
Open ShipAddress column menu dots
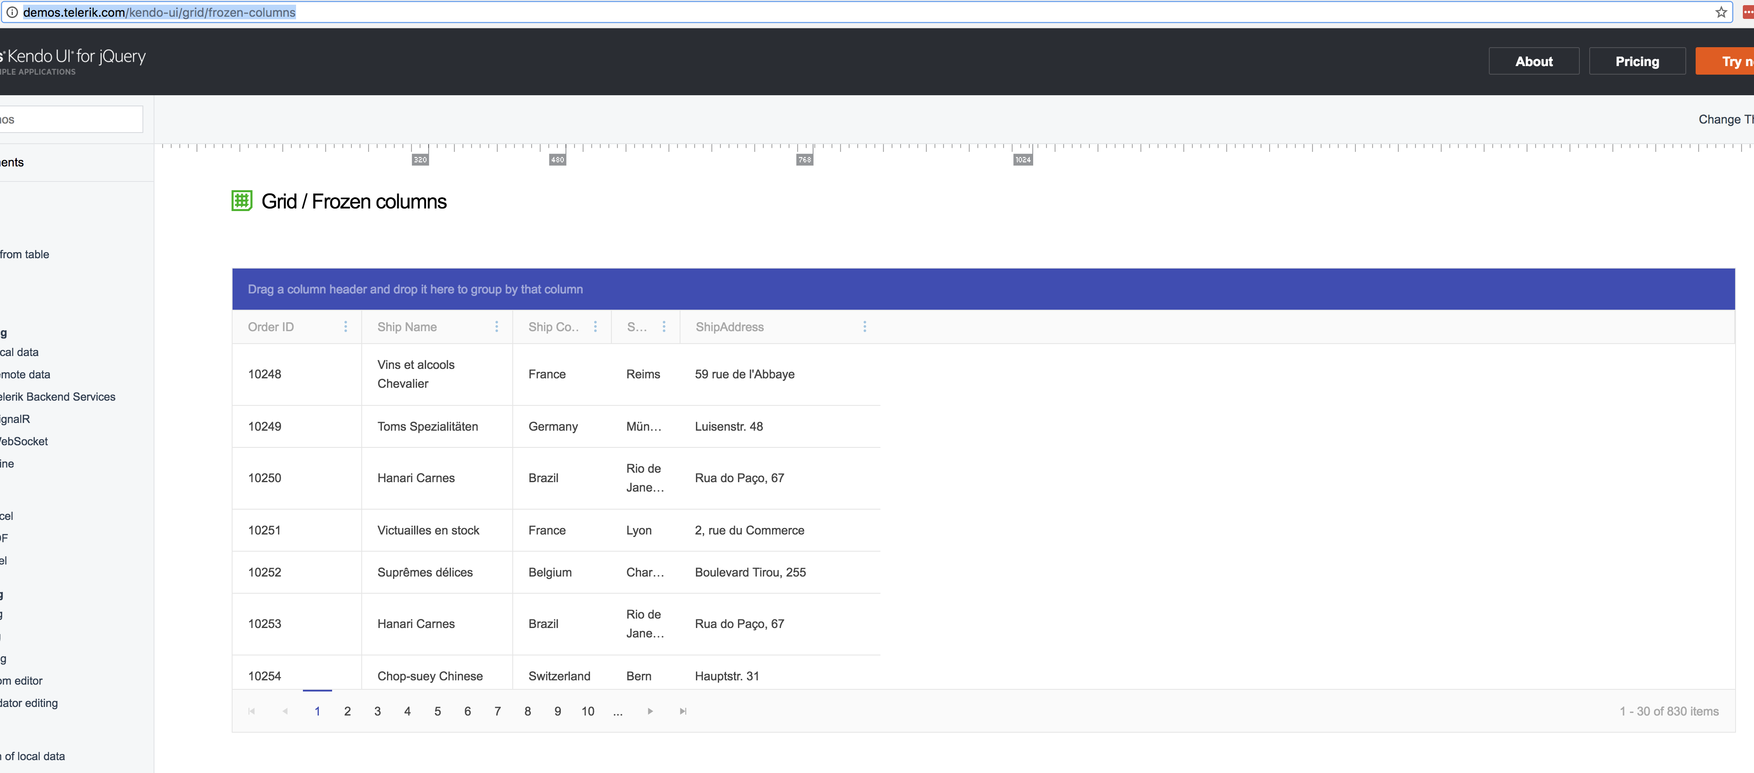pyautogui.click(x=865, y=326)
